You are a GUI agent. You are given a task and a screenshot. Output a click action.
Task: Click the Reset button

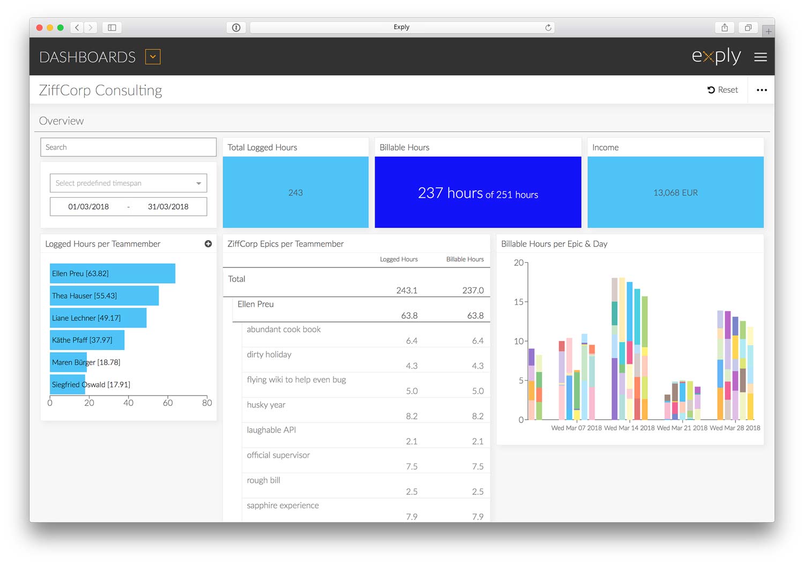(x=723, y=90)
